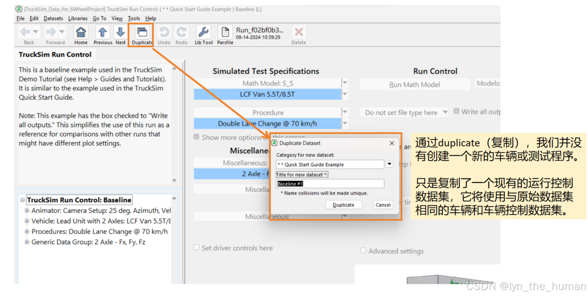Screen dimensions: 588x296
Task: Go to Home screen icon
Action: 81,32
